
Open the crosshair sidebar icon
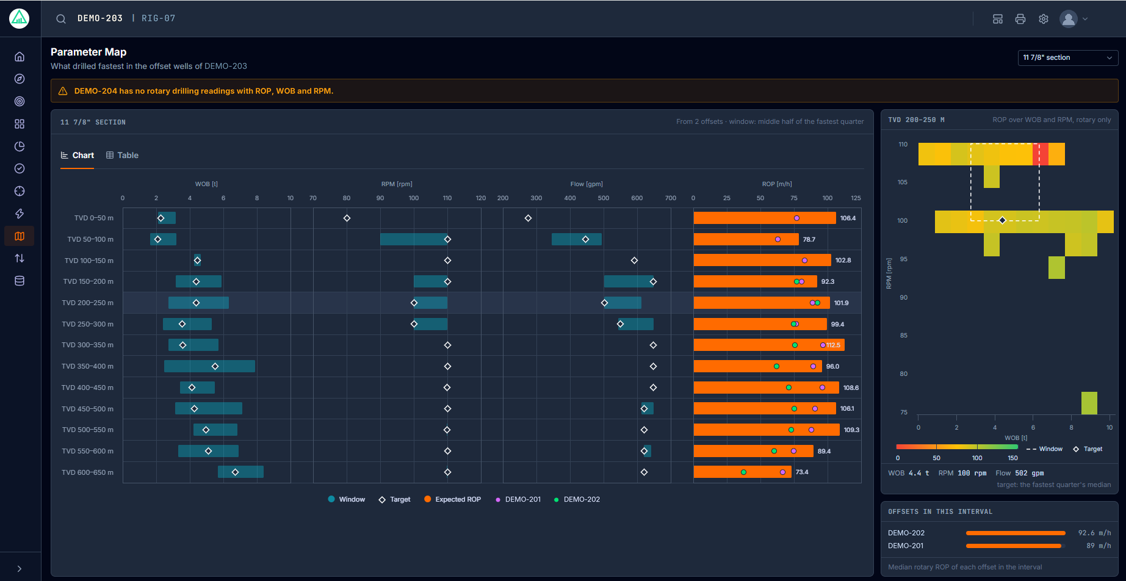(x=20, y=191)
